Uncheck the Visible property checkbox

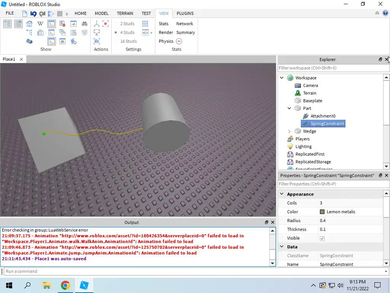point(322,238)
